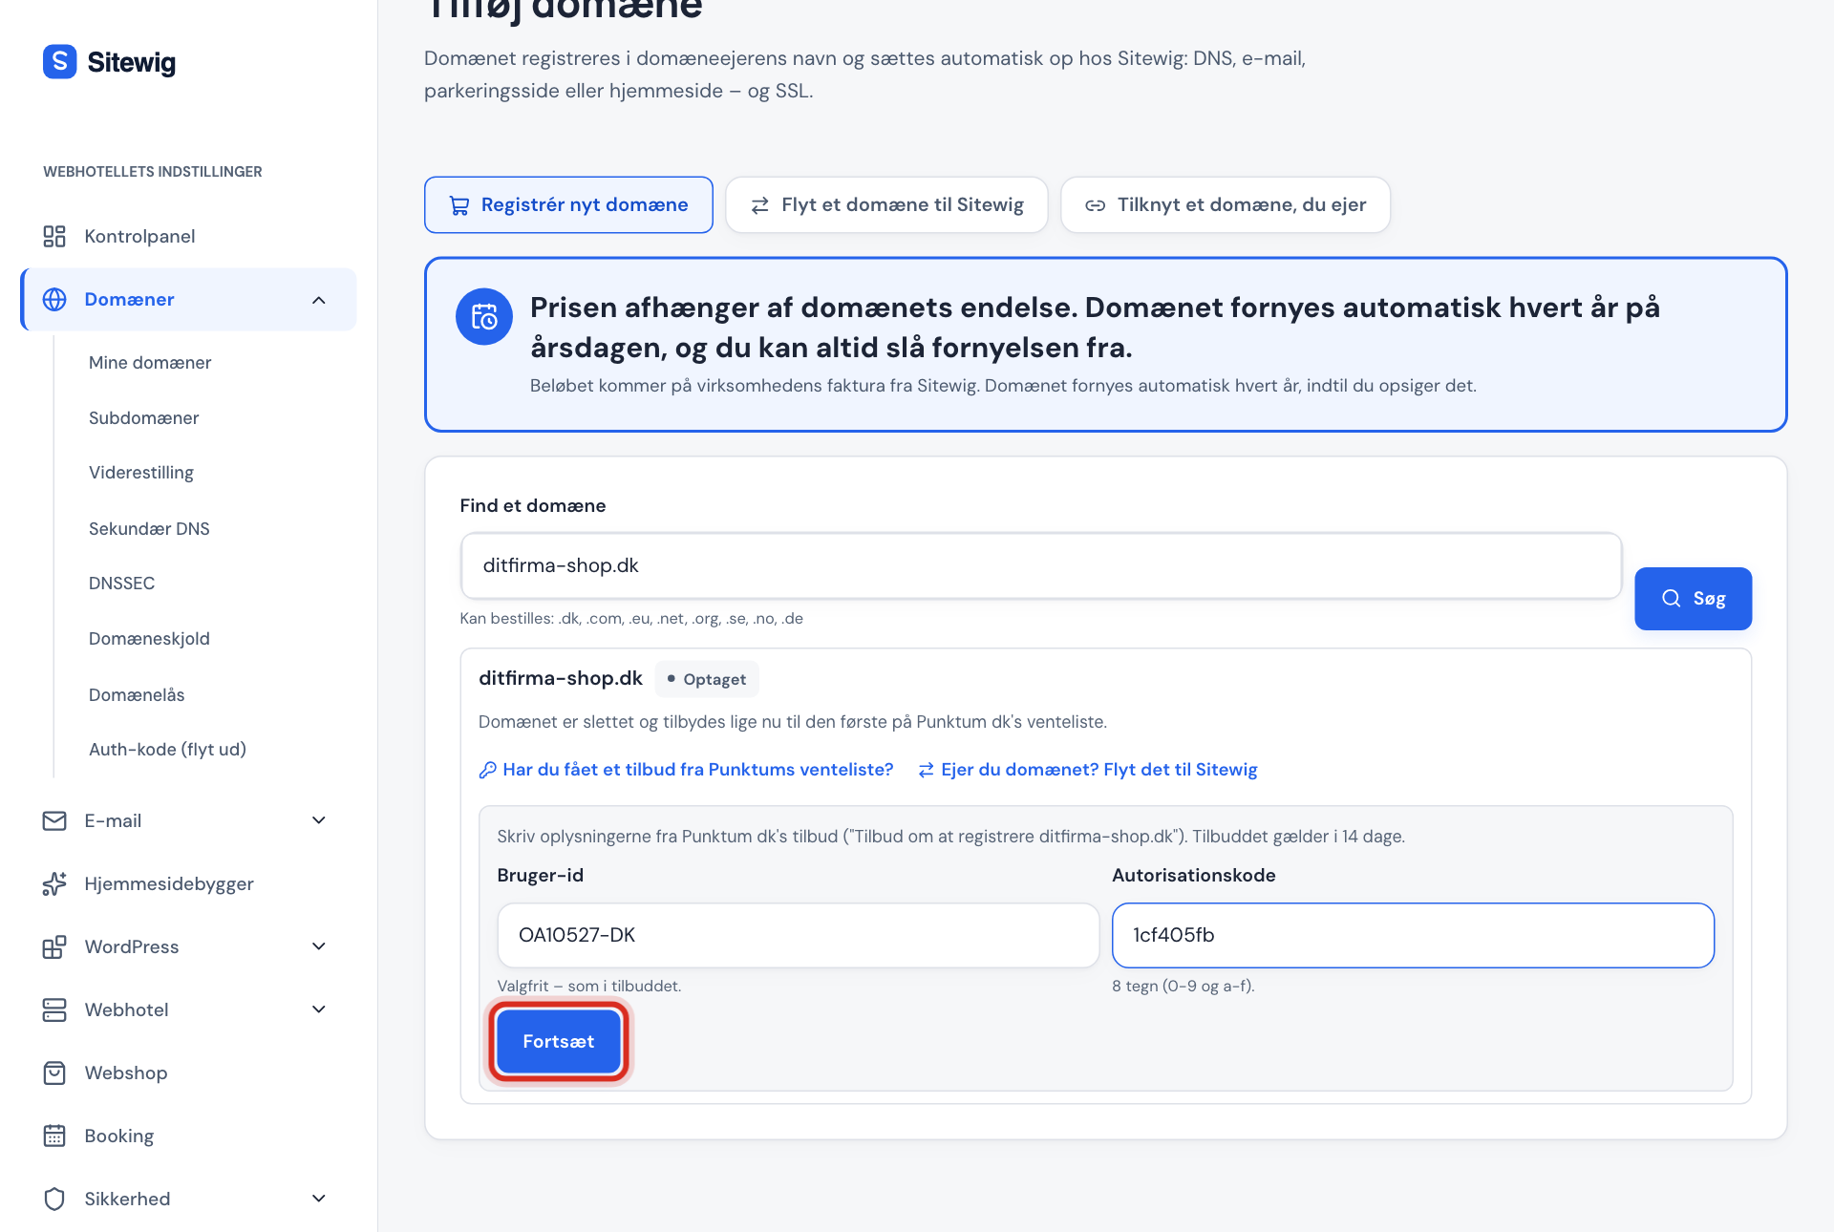Open Mine domæner submenu item
This screenshot has height=1232, width=1834.
click(x=150, y=363)
